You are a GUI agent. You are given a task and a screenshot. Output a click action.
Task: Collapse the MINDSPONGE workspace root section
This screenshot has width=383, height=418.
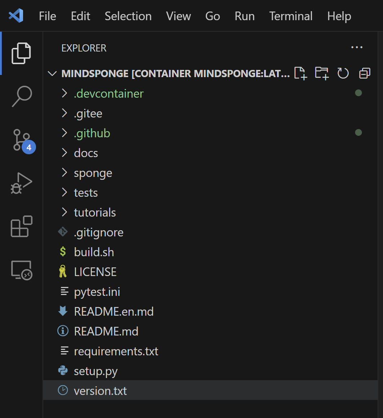point(53,74)
